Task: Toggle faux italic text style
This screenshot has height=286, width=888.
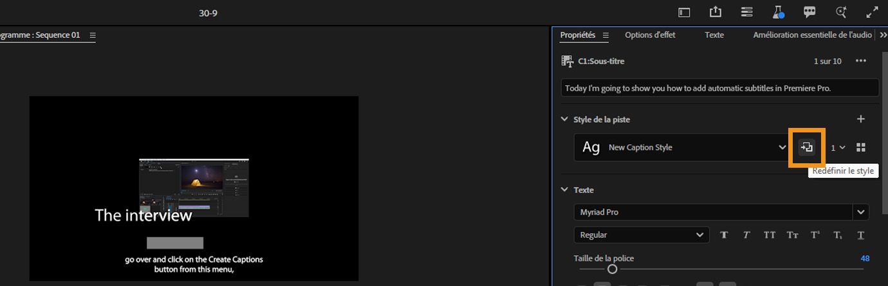Action: [746, 235]
